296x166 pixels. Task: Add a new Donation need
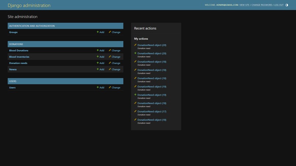coord(100,63)
